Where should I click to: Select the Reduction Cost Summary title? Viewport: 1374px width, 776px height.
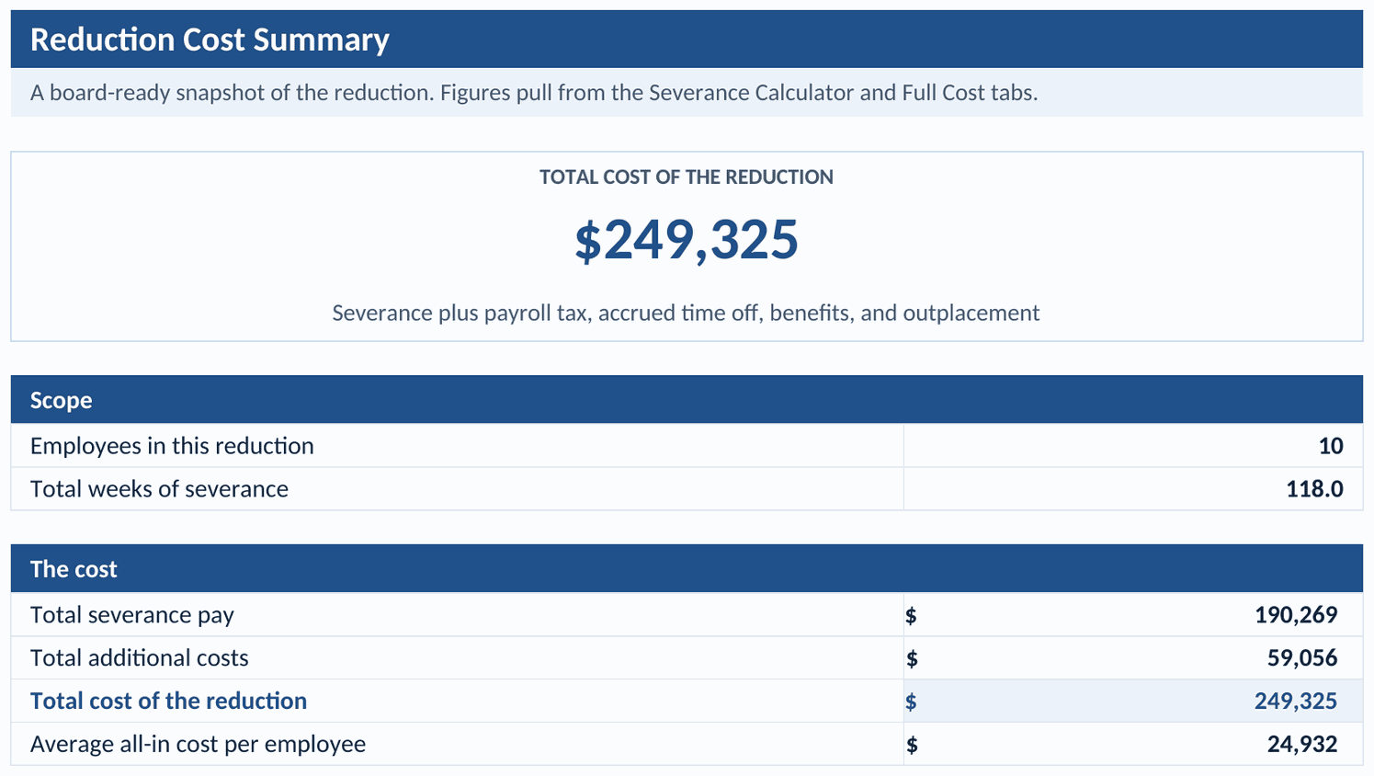[x=210, y=40]
